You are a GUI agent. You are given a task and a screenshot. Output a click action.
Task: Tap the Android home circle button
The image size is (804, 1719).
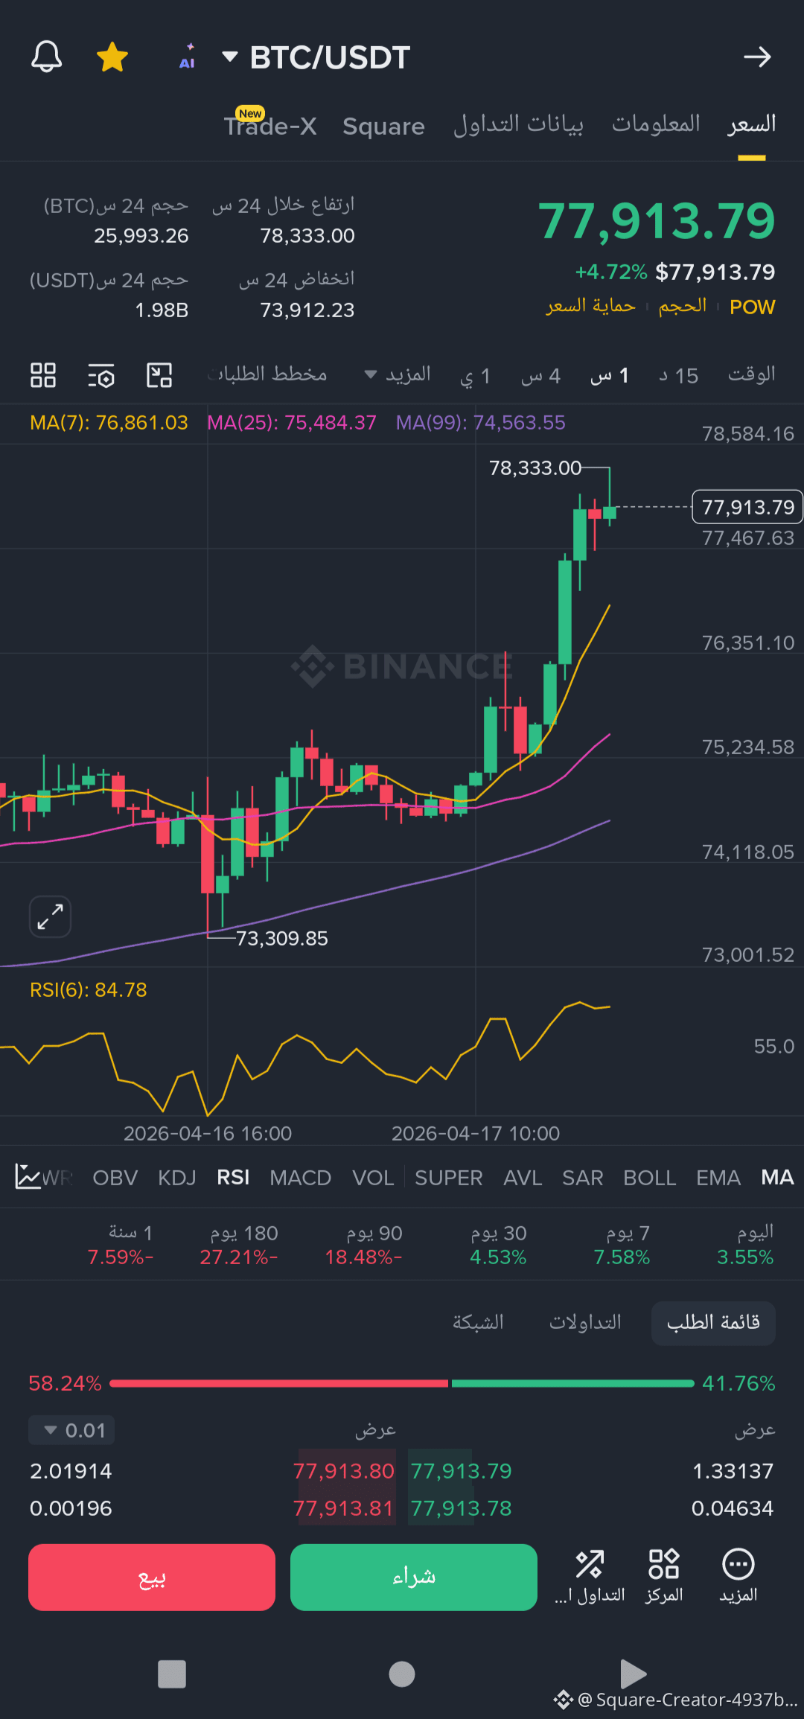tap(402, 1674)
